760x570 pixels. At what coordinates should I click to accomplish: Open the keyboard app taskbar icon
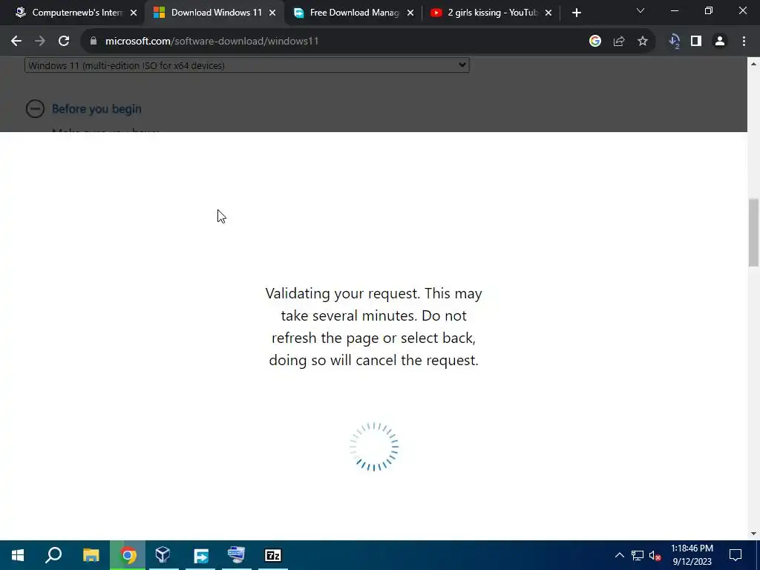237,555
